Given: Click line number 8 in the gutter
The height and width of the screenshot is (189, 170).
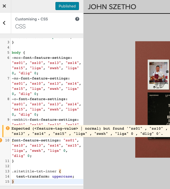Looking at the screenshot, I should pyautogui.click(x=8, y=99).
